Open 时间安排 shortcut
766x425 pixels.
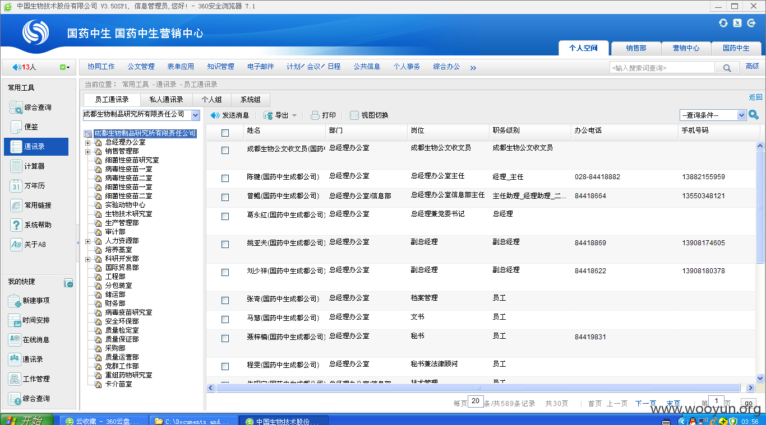pos(29,320)
